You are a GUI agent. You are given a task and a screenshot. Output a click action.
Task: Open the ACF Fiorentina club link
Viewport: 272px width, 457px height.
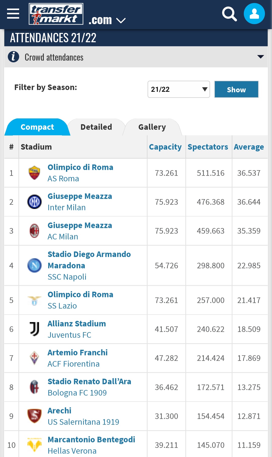[74, 364]
